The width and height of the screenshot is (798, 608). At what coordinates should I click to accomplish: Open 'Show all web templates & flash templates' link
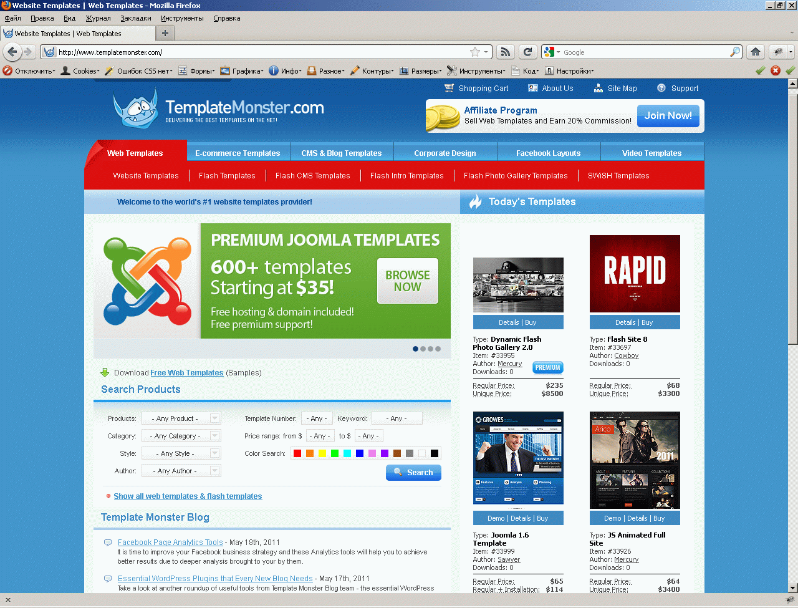188,496
